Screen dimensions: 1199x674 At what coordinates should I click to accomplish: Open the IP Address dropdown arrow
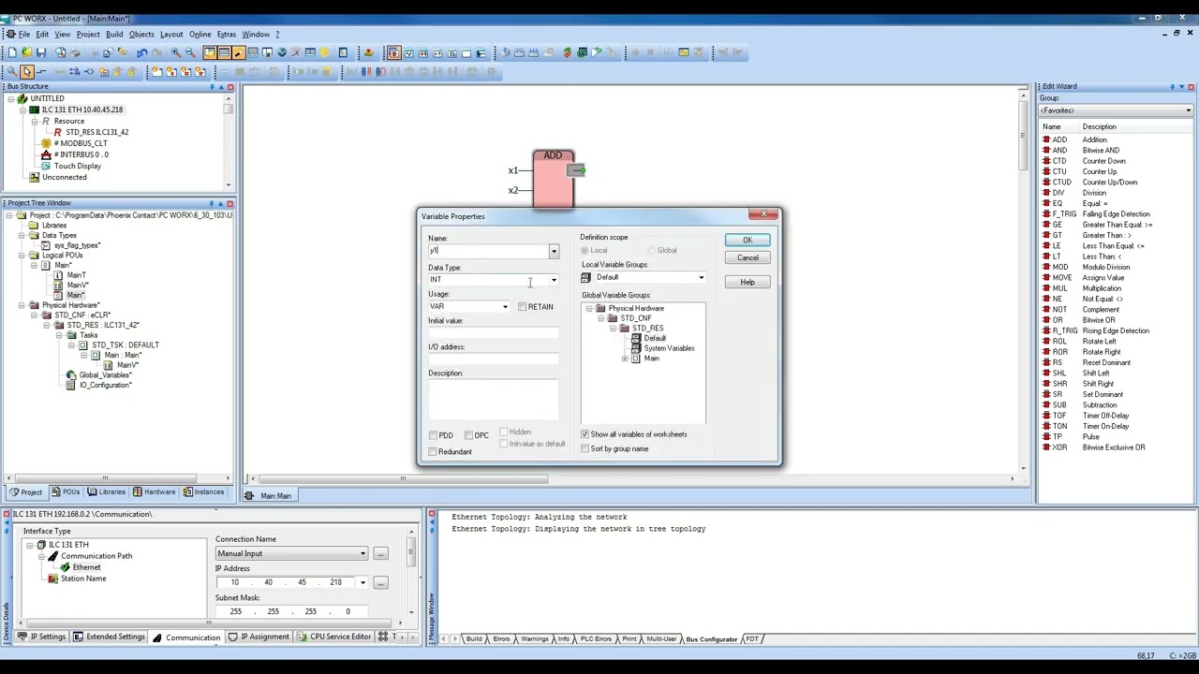click(363, 582)
